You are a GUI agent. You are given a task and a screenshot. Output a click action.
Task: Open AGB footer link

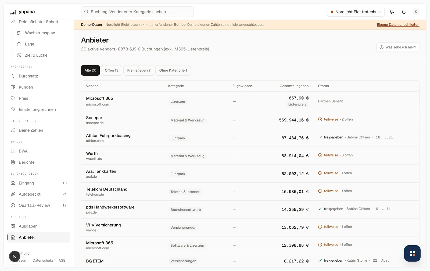62,261
